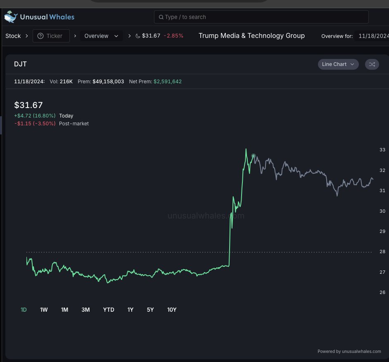The image size is (389, 362).
Task: Click the moon after-hours icon near $31.67
Action: point(138,36)
